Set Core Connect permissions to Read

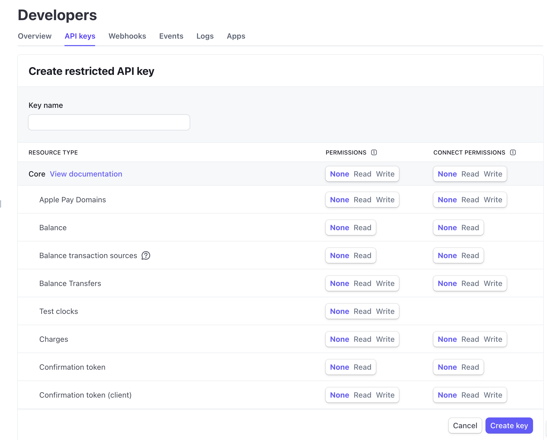pos(470,174)
